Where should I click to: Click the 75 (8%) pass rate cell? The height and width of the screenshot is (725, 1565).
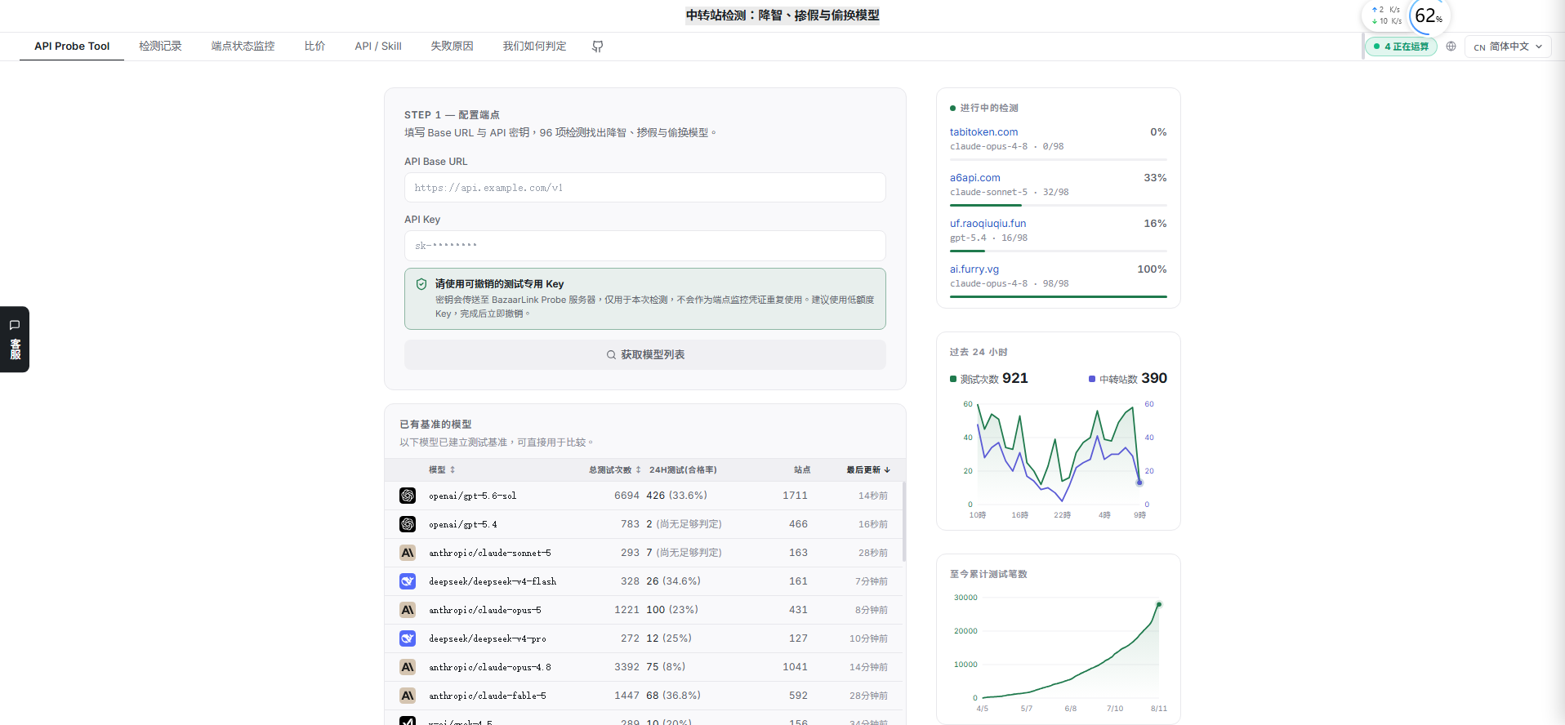666,667
